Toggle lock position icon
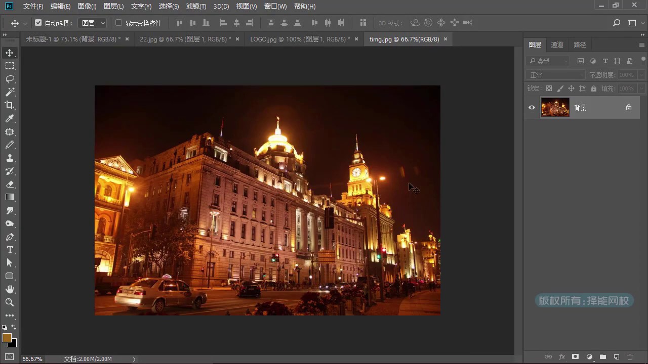This screenshot has width=648, height=364. pos(571,88)
